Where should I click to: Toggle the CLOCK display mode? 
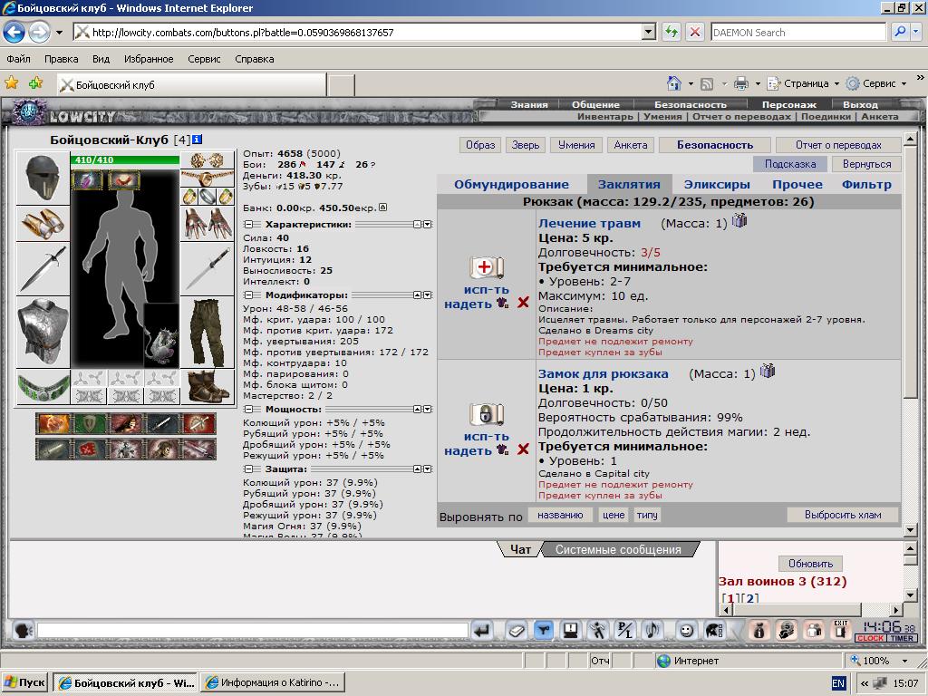(x=871, y=639)
